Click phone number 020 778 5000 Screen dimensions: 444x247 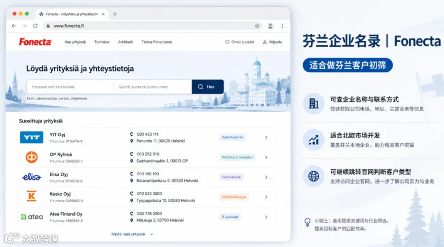[x=149, y=214]
